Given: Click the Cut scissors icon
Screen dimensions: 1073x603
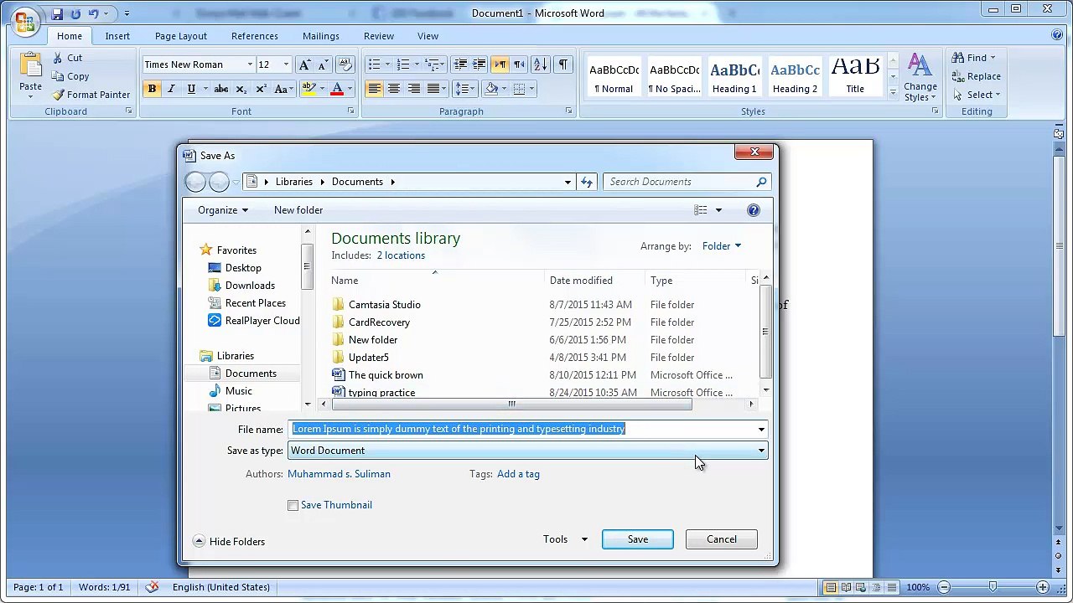Looking at the screenshot, I should point(57,58).
